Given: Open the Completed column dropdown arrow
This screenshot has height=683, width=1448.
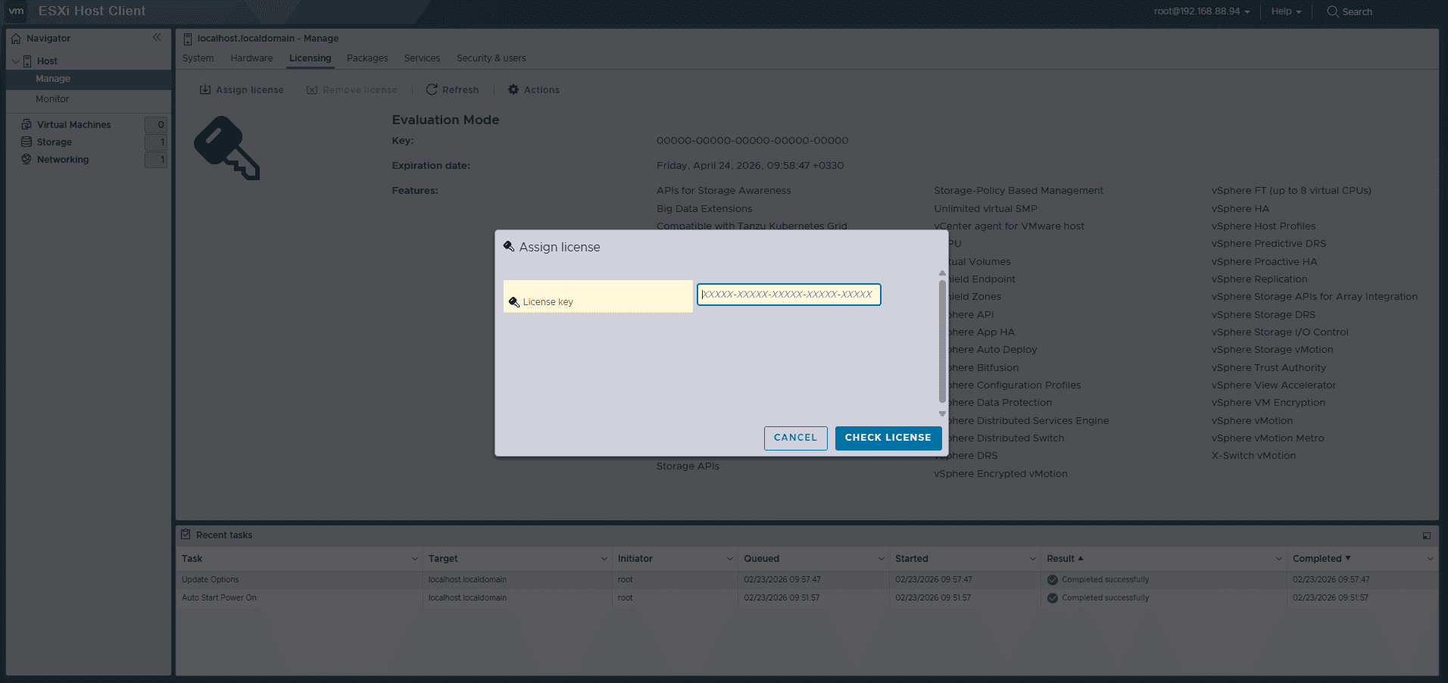Looking at the screenshot, I should tap(1431, 559).
